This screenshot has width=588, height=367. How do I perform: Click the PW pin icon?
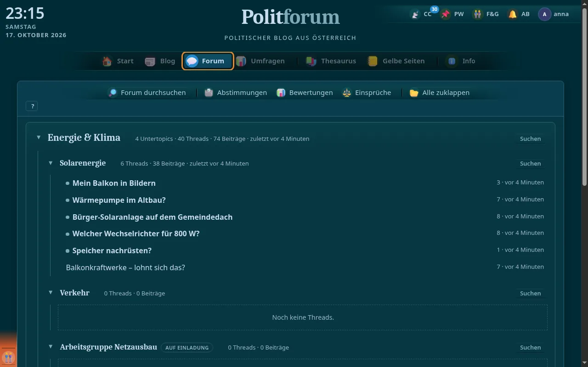[446, 14]
